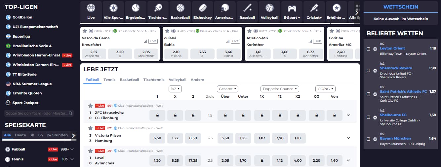Open the NBA Summer League link
The image size is (441, 167).
coord(32,84)
